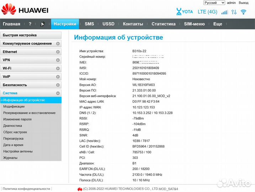This screenshot has width=255, height=192.
Task: Click the Wi-Fi status icon
Action: pyautogui.click(x=244, y=12)
